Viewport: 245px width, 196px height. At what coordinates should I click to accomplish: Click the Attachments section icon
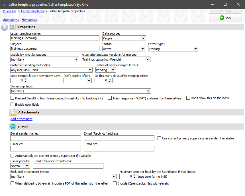[x=13, y=112]
